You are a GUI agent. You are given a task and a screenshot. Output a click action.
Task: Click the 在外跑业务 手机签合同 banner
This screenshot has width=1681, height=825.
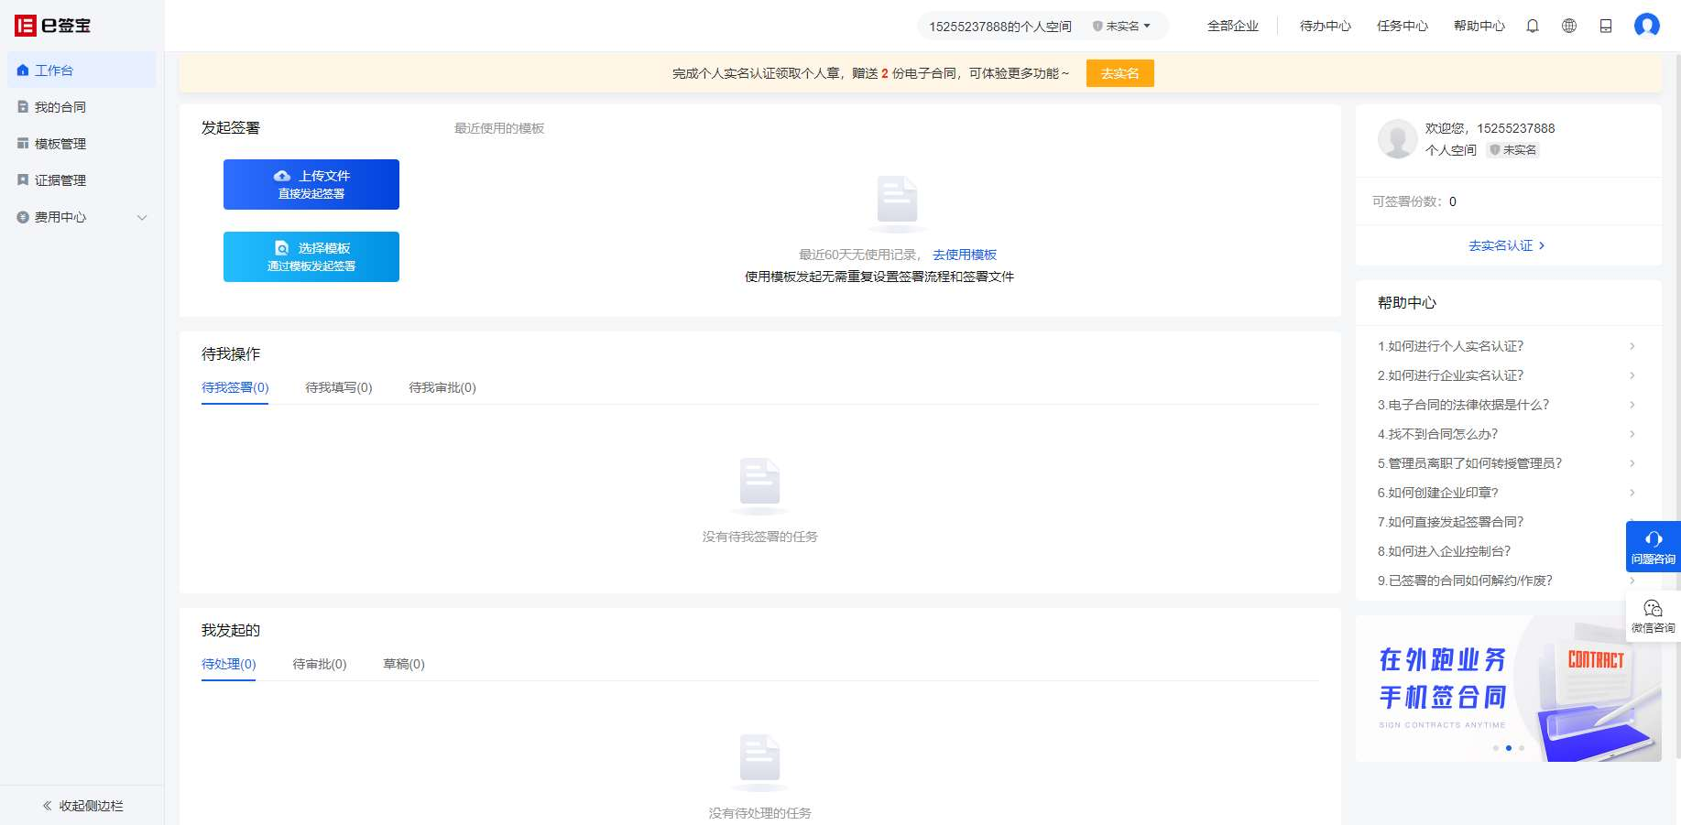[x=1509, y=689]
